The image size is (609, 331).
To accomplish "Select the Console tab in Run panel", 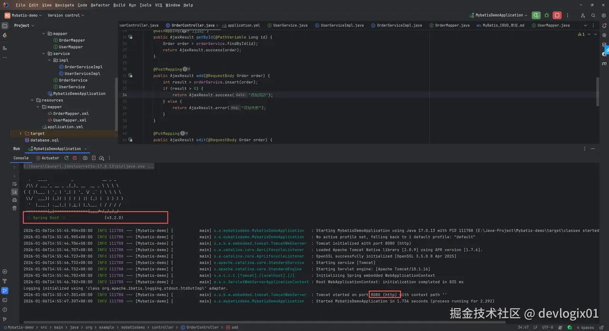I will (21, 158).
